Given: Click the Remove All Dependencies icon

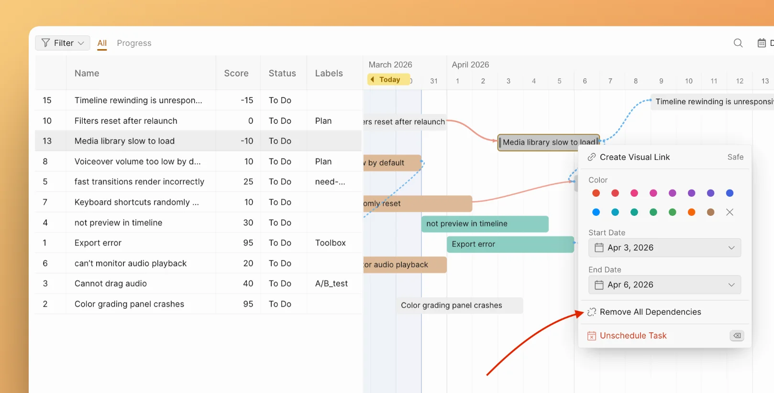Looking at the screenshot, I should 592,312.
